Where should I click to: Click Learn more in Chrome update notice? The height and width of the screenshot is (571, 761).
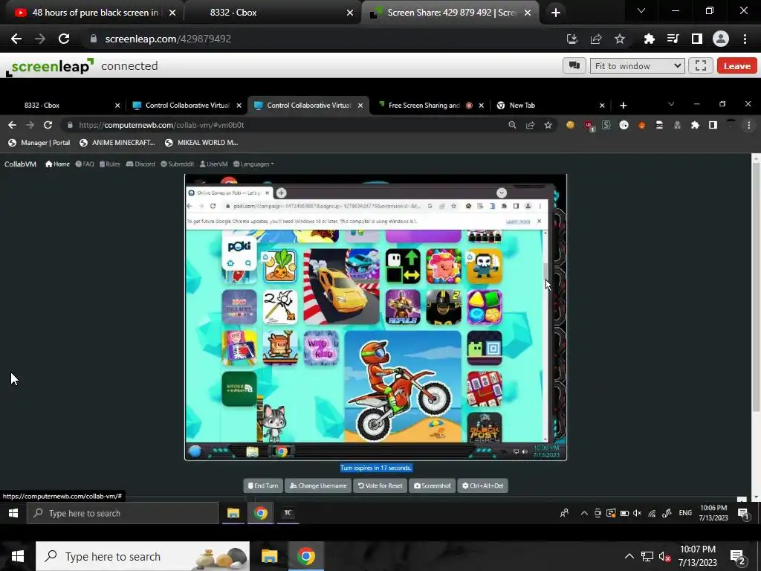click(x=518, y=222)
